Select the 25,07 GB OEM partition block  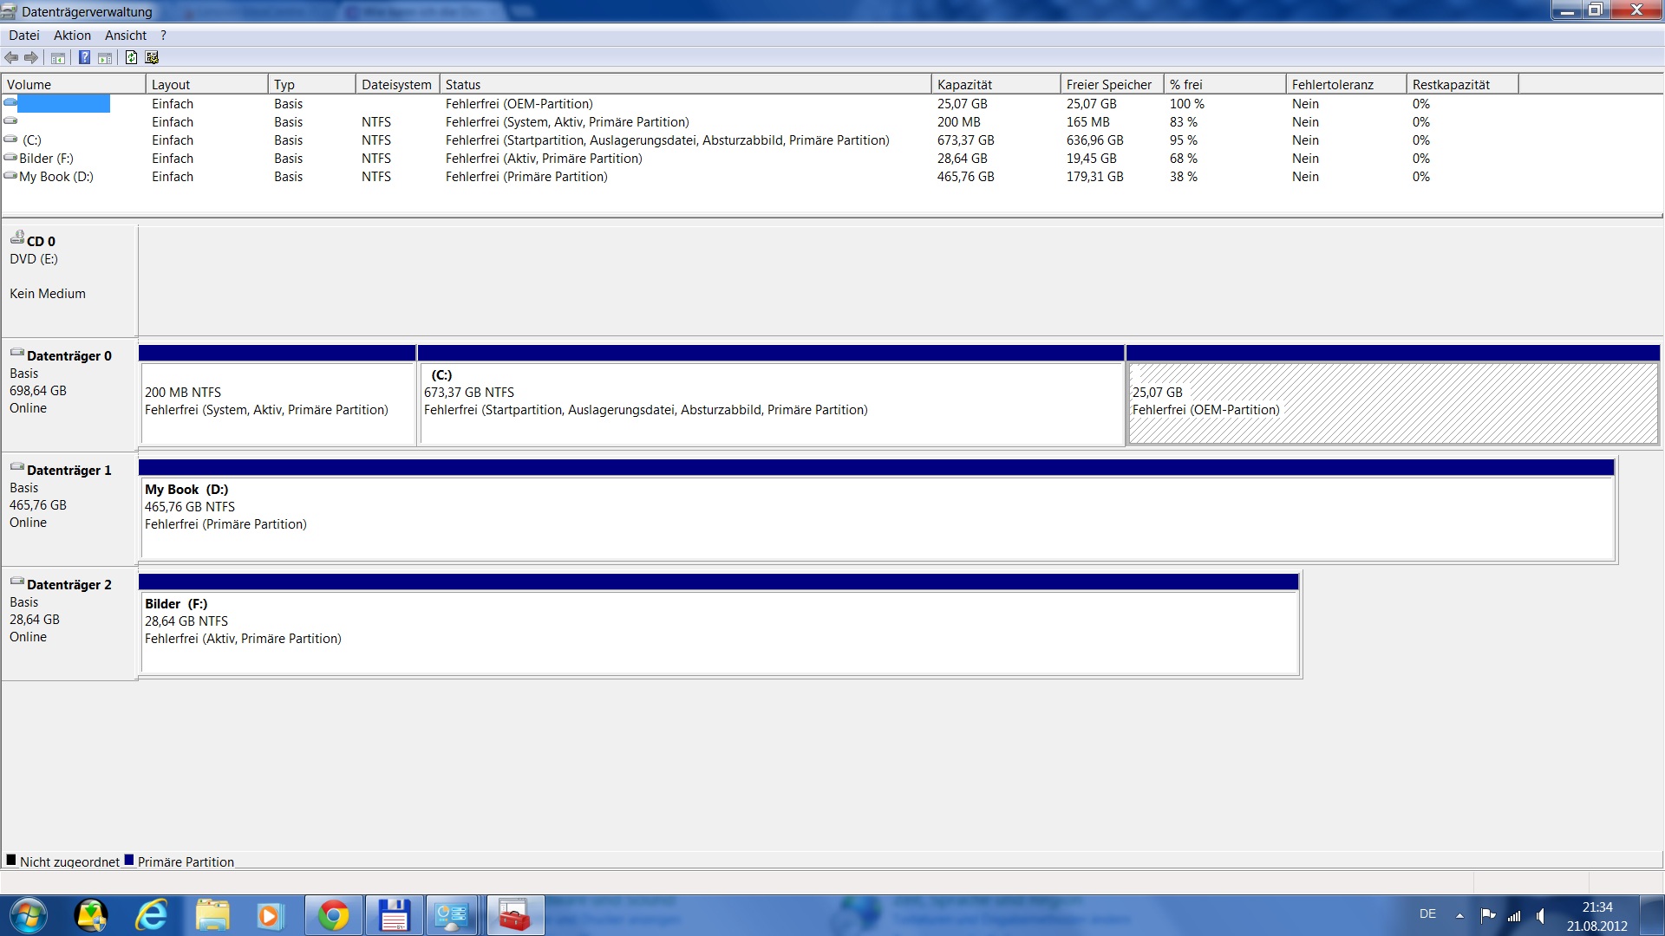click(x=1392, y=402)
